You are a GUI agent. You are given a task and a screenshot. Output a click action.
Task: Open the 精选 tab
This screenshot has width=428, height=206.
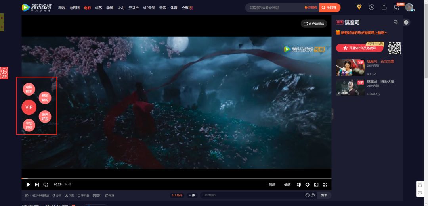click(62, 8)
